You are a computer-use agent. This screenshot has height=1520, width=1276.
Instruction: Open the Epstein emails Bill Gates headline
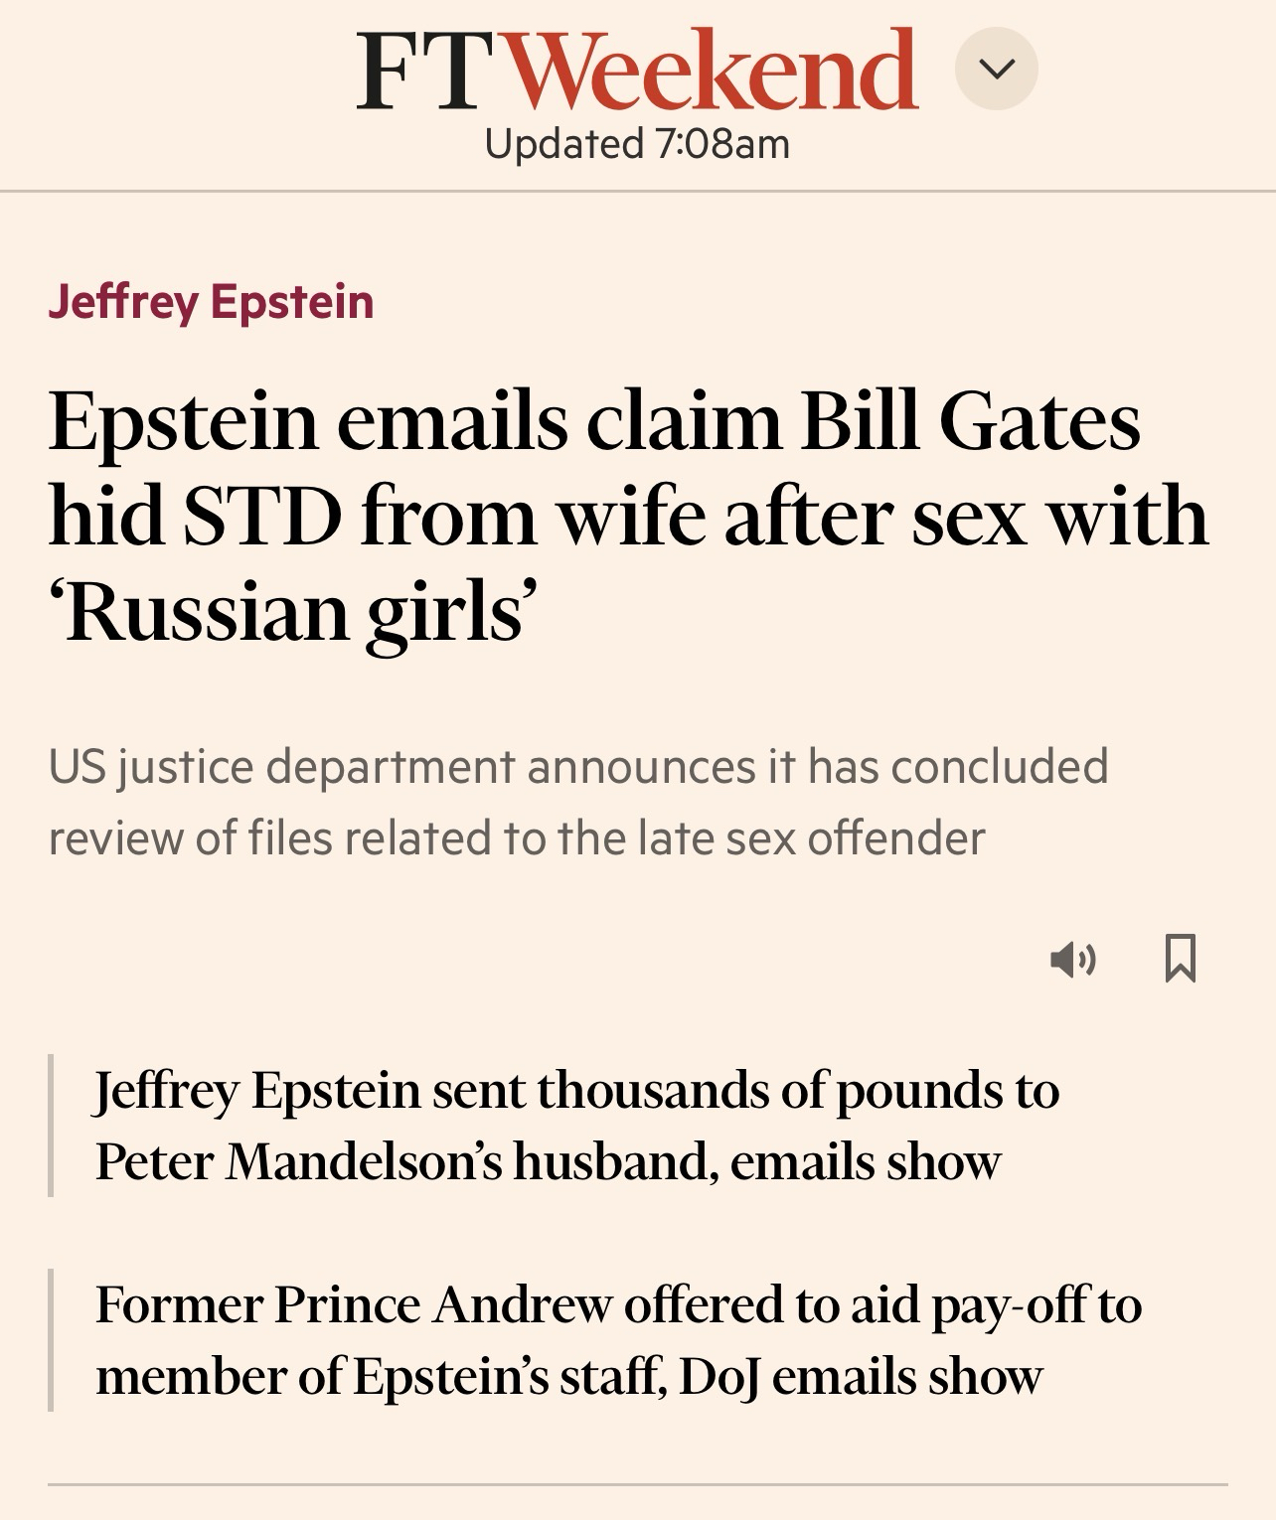click(x=594, y=421)
